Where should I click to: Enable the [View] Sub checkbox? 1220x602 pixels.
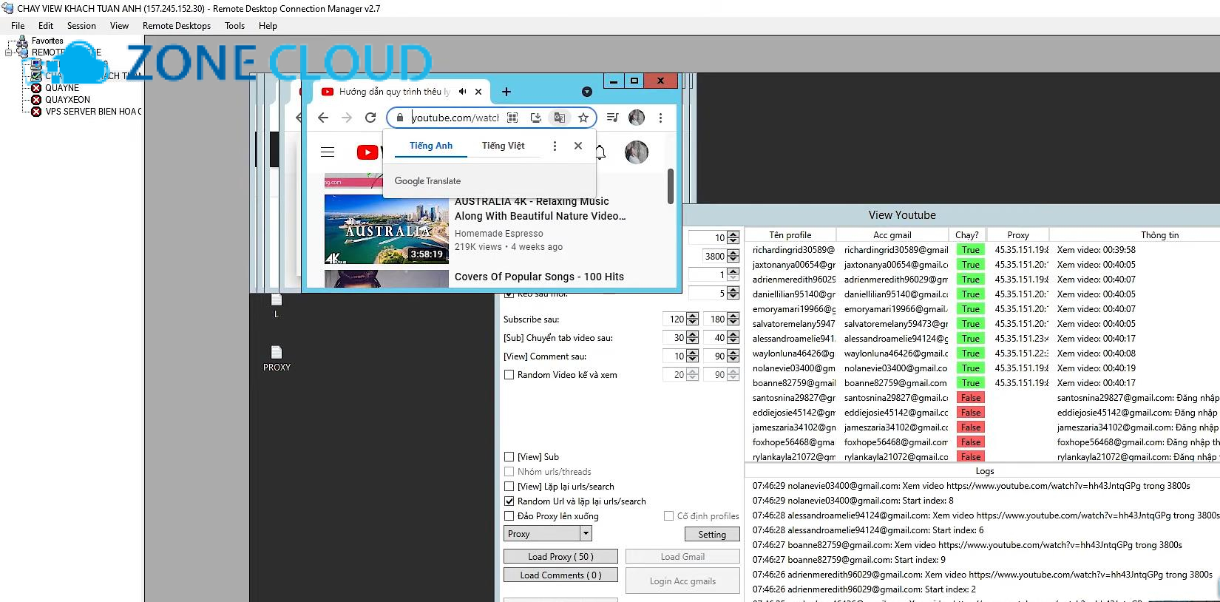click(x=509, y=457)
